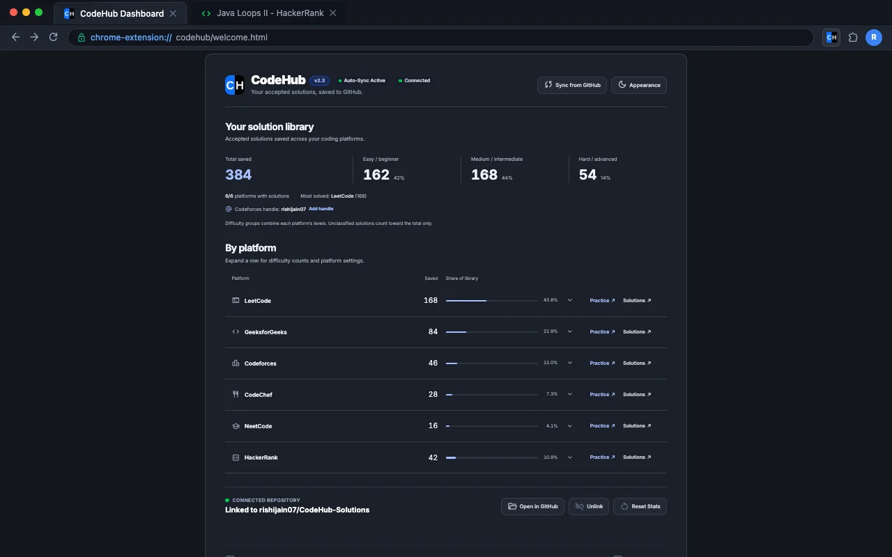This screenshot has width=892, height=557.
Task: Click the browser address bar
Action: [x=440, y=38]
